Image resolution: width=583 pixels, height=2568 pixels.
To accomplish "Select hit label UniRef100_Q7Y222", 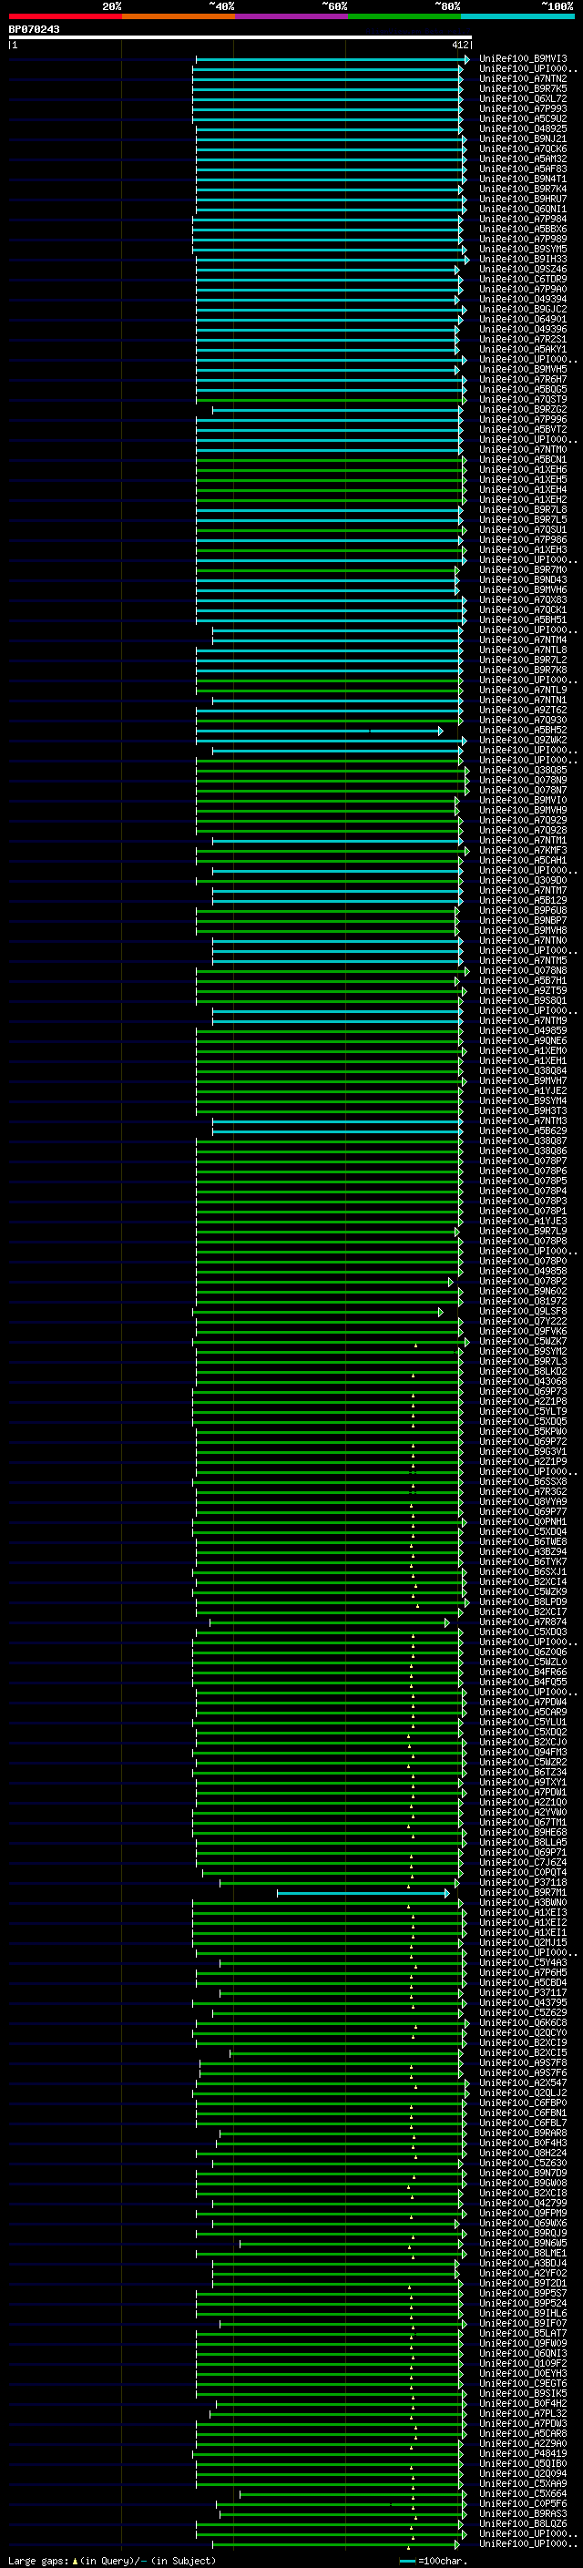I will tap(523, 1322).
